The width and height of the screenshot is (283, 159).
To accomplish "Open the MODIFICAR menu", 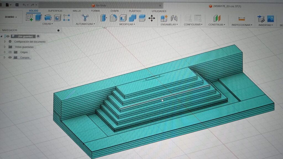I will click(x=127, y=24).
